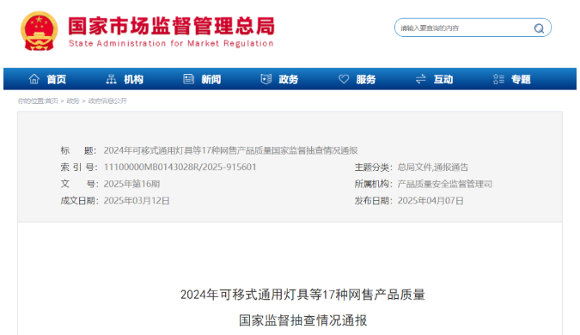Click the house icon beside 首页

tap(34, 79)
